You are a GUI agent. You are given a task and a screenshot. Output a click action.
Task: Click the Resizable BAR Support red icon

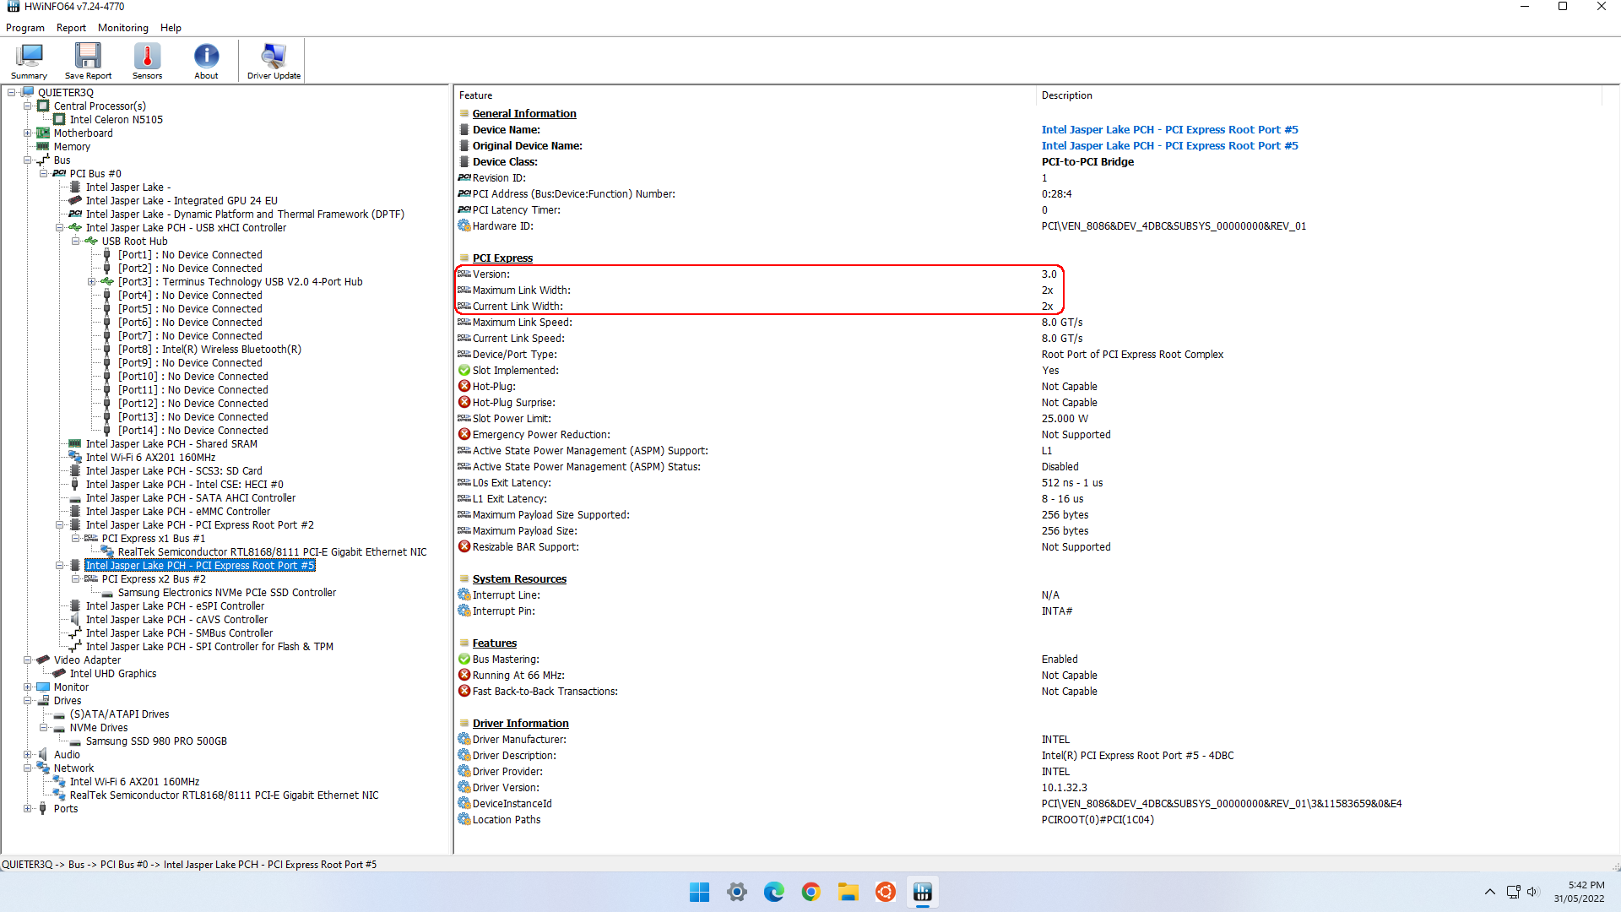pos(464,547)
